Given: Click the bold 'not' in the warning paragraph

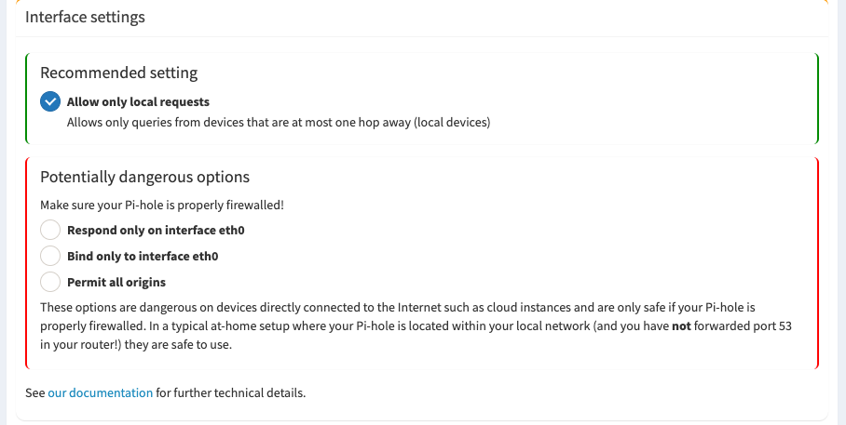Looking at the screenshot, I should 681,325.
